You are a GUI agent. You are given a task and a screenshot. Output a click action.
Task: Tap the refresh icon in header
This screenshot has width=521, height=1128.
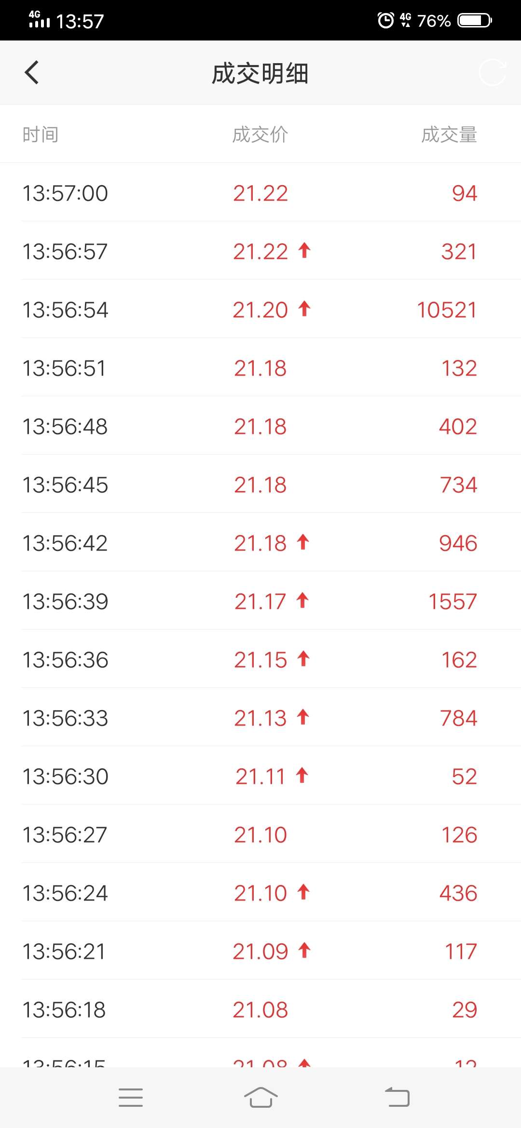point(492,73)
